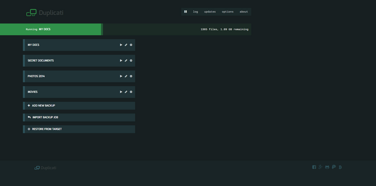The width and height of the screenshot is (376, 186).
Task: Open the log menu item
Action: 196,12
